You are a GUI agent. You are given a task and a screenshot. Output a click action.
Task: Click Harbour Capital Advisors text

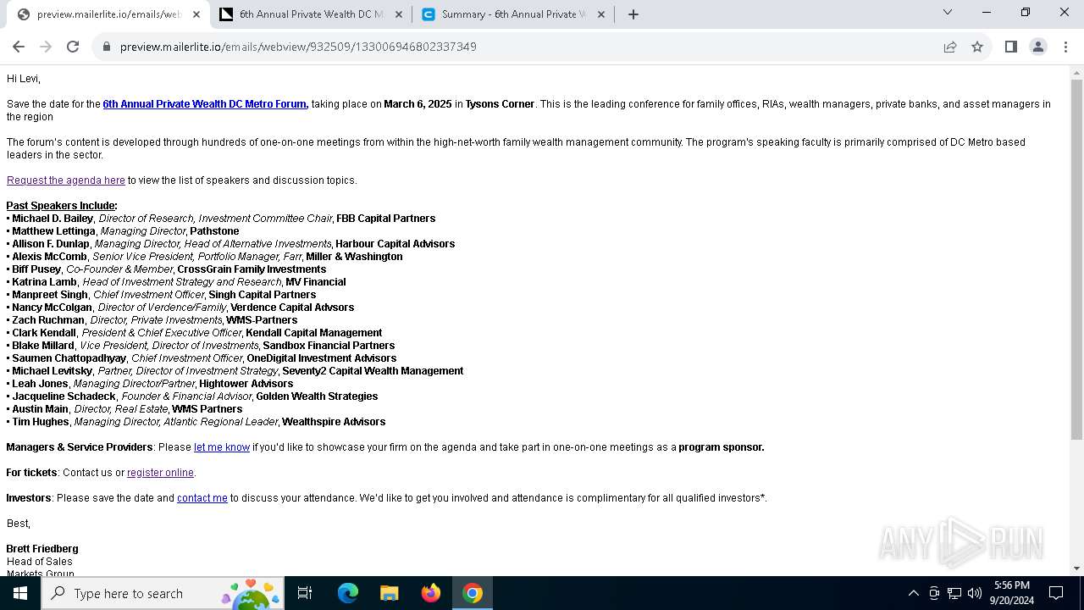point(395,244)
